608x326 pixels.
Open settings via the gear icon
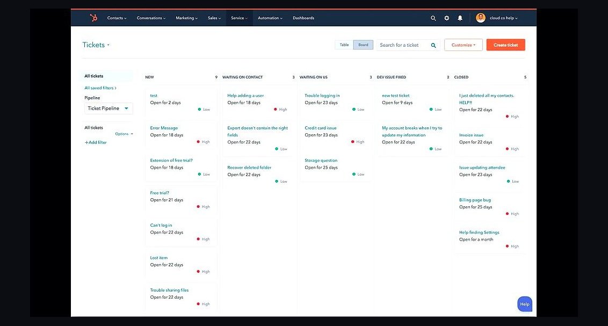447,18
